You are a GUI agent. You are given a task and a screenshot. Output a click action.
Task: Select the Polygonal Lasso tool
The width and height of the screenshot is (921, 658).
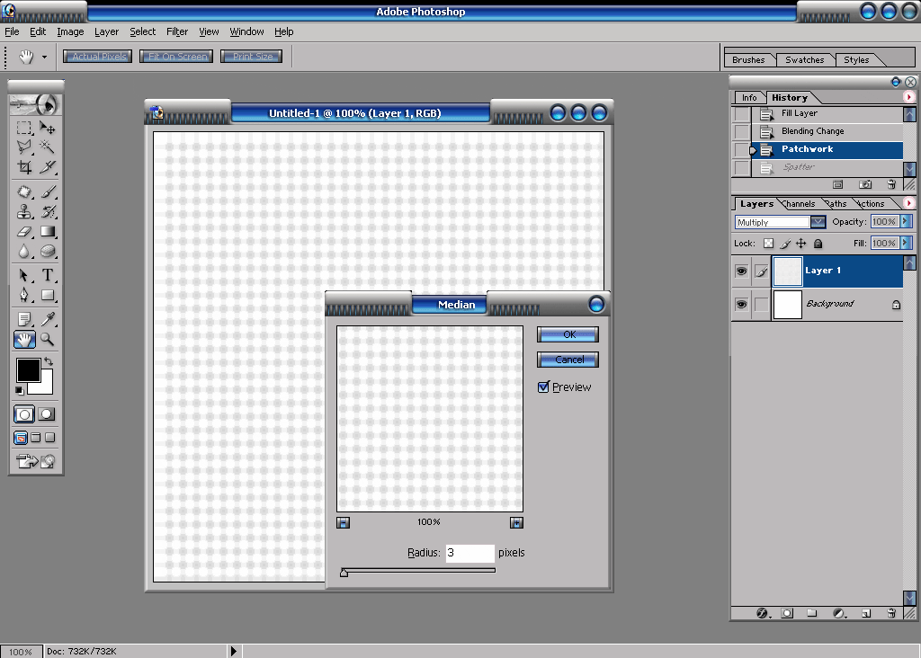[x=24, y=147]
